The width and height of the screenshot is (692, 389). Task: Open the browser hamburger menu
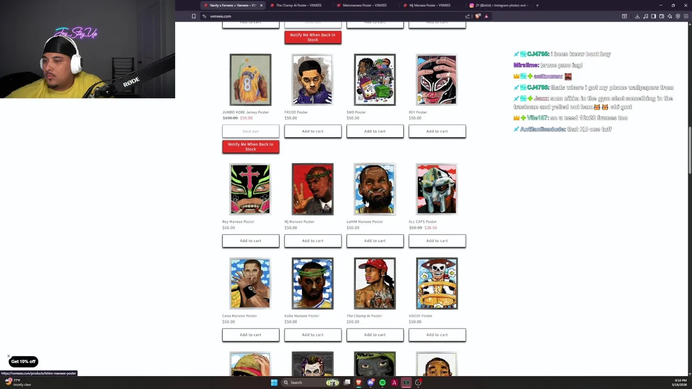pyautogui.click(x=686, y=16)
